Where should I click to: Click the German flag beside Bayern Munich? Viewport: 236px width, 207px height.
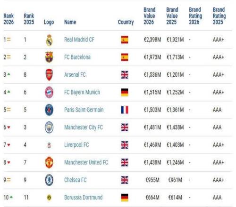pyautogui.click(x=125, y=92)
